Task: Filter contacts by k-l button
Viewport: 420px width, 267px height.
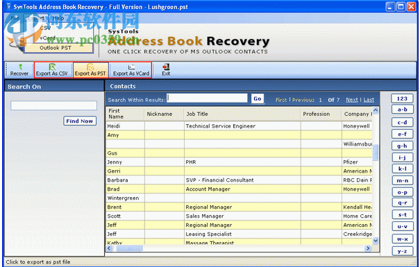Action: pyautogui.click(x=402, y=169)
